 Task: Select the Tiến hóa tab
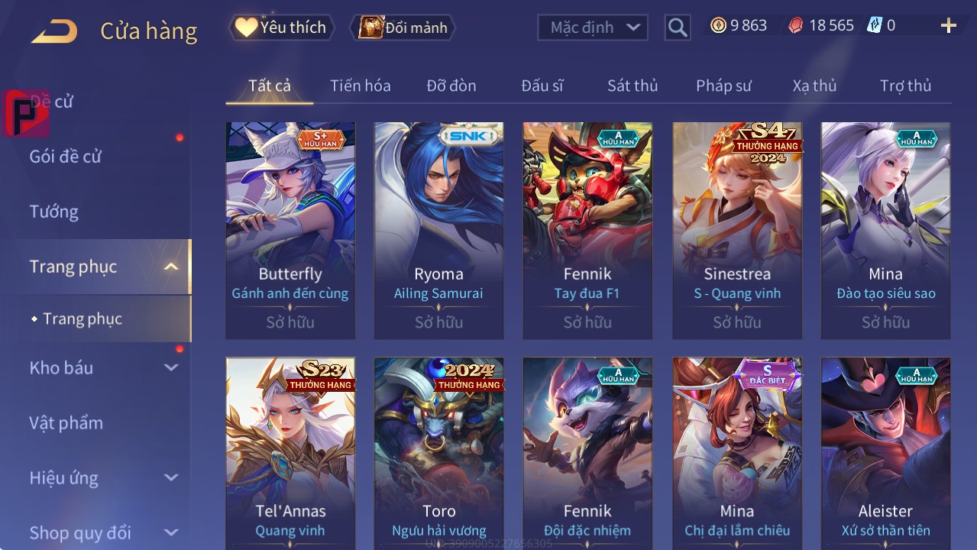pyautogui.click(x=360, y=86)
